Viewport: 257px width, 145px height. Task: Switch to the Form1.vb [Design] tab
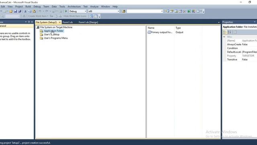(88, 22)
